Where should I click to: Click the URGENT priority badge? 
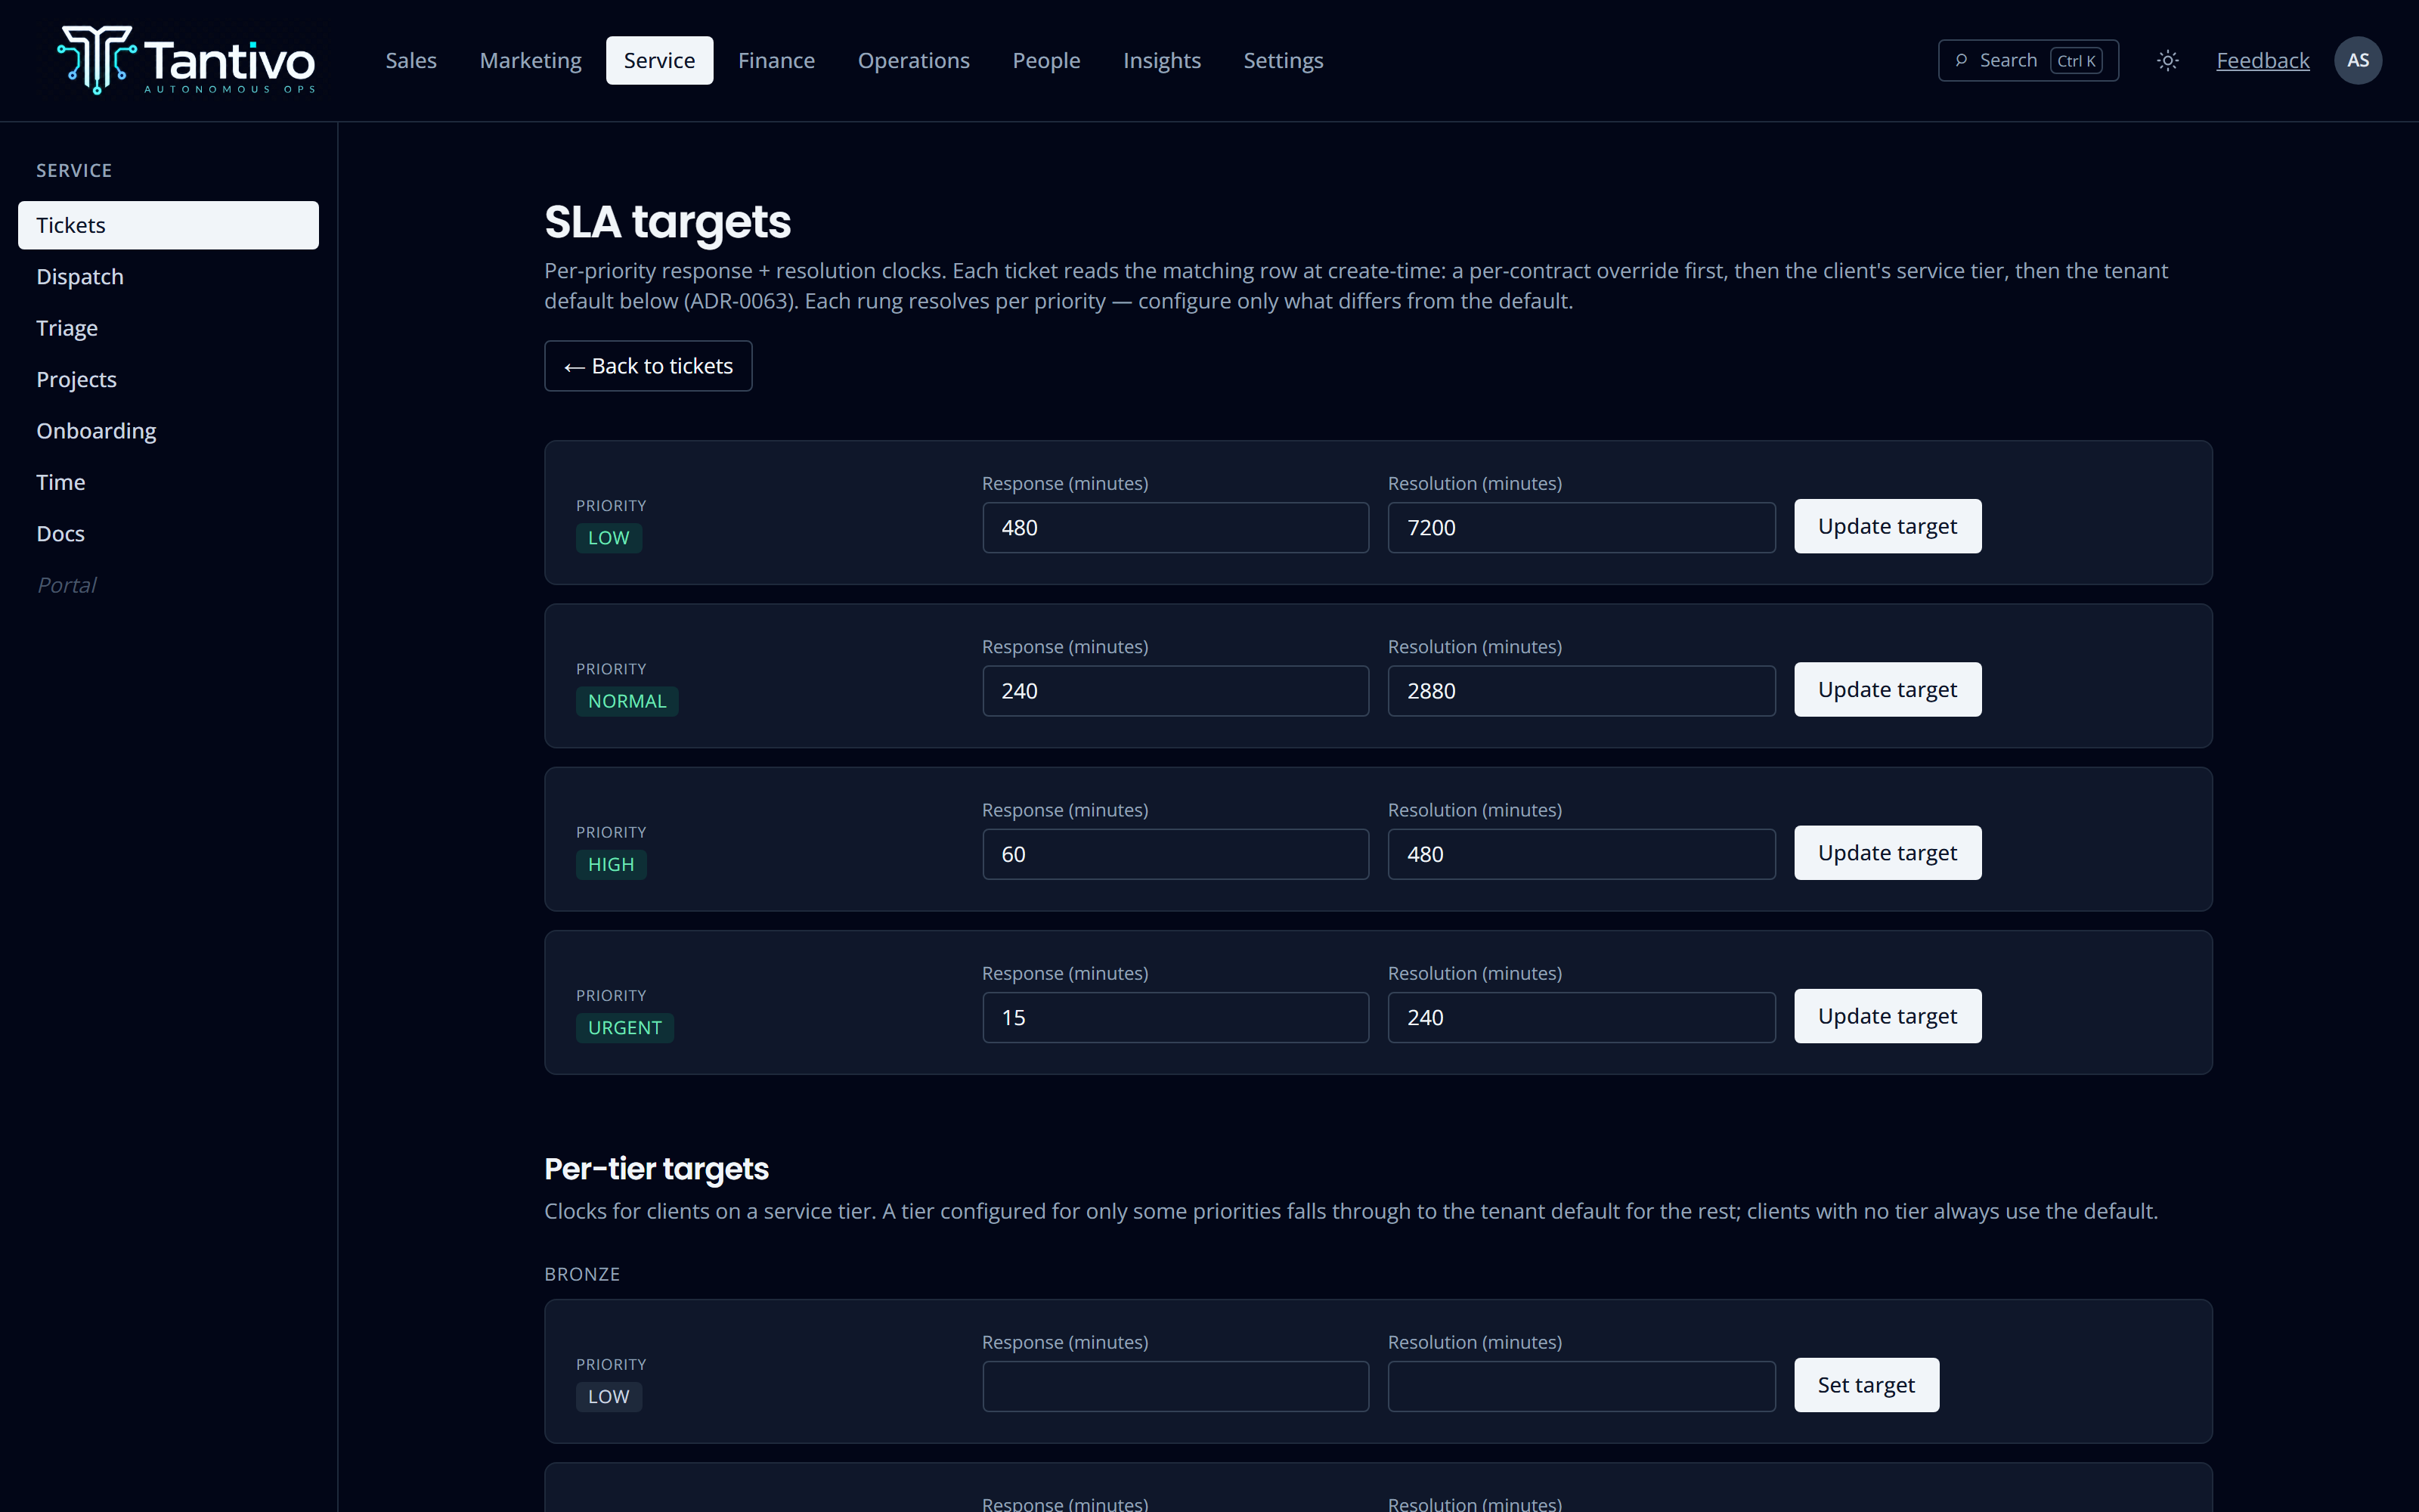coord(624,1028)
